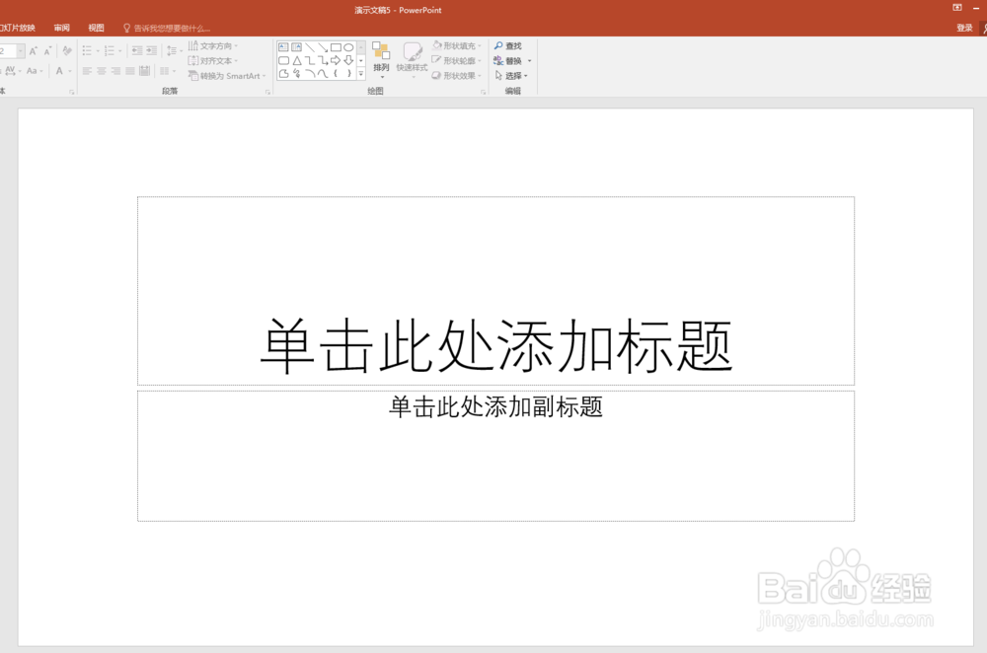Open the 对齐文本 align text dropdown
This screenshot has height=653, width=987.
tap(213, 61)
